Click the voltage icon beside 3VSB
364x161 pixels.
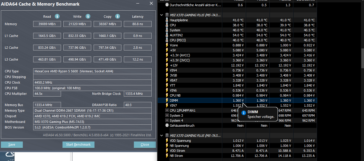167,75
